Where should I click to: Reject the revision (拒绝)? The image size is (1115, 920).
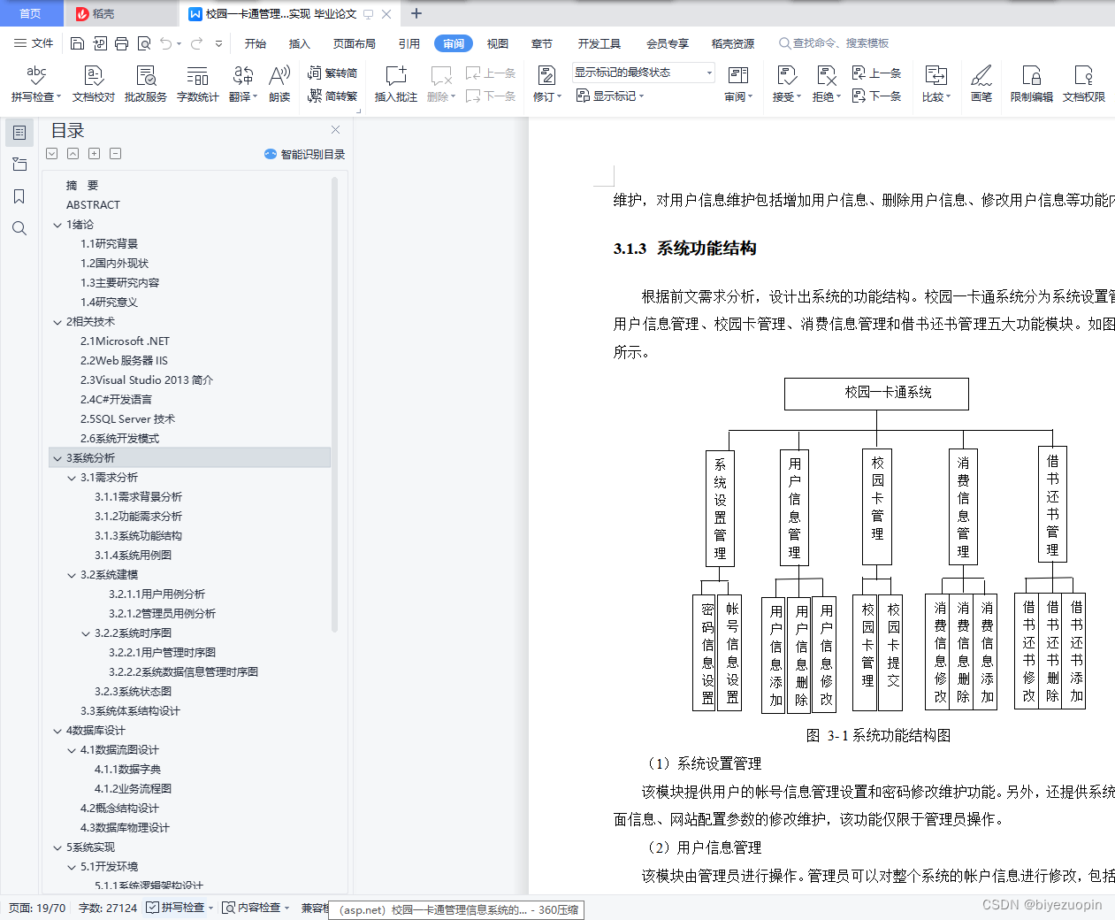point(827,84)
